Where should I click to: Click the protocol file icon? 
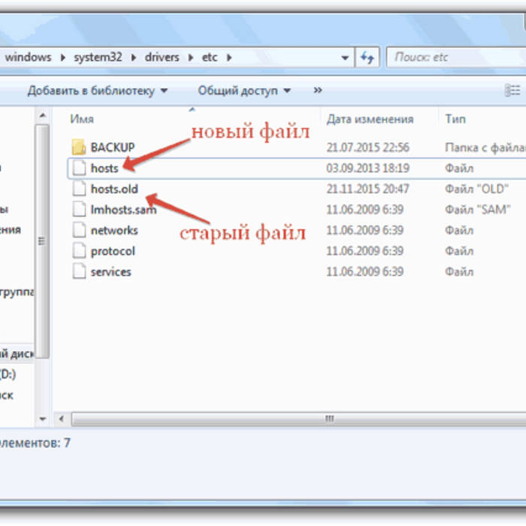[x=79, y=251]
